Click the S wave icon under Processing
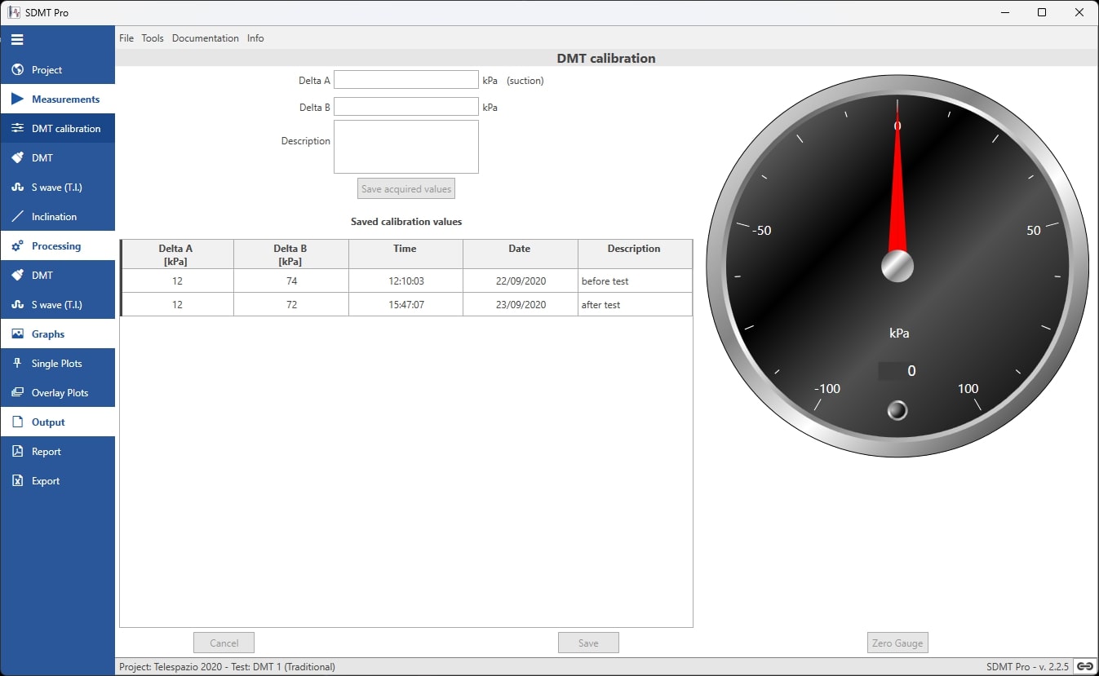 (17, 305)
